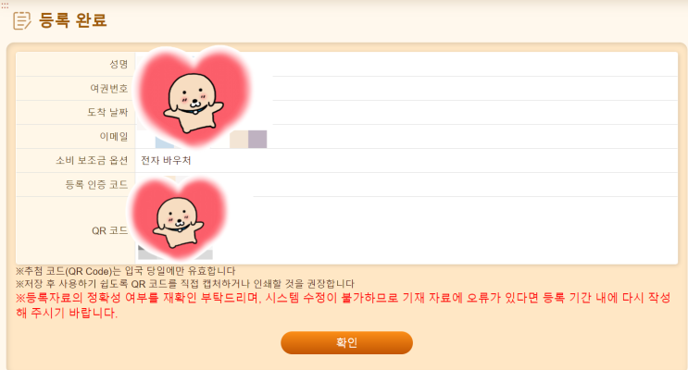688x370 pixels.
Task: Click the 등록 완료 heading
Action: click(x=73, y=20)
